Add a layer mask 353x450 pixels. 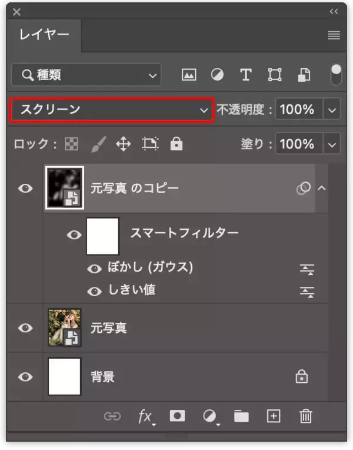177,416
